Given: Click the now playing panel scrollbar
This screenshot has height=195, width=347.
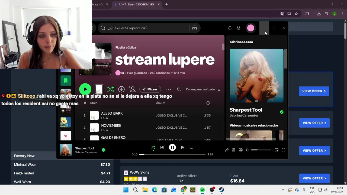Looking at the screenshot, I should [285, 58].
